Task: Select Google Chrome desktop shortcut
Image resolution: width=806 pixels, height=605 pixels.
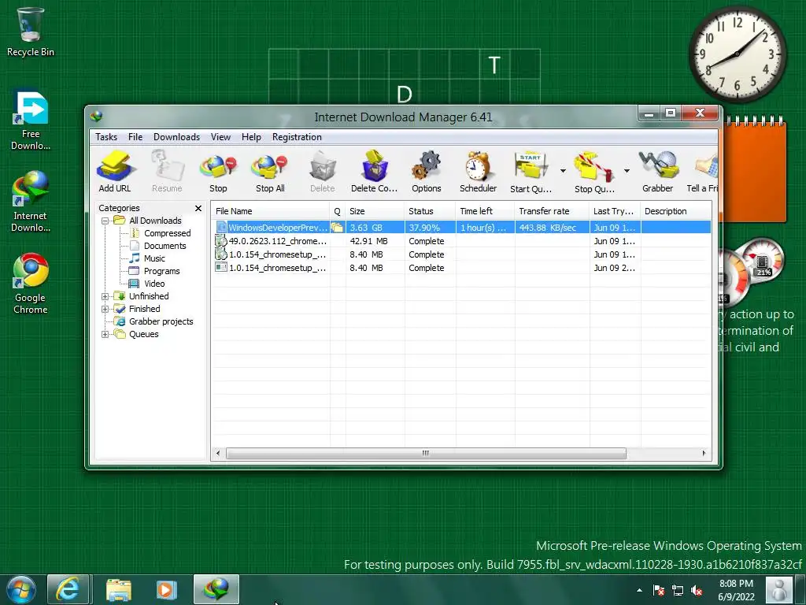Action: 31,284
